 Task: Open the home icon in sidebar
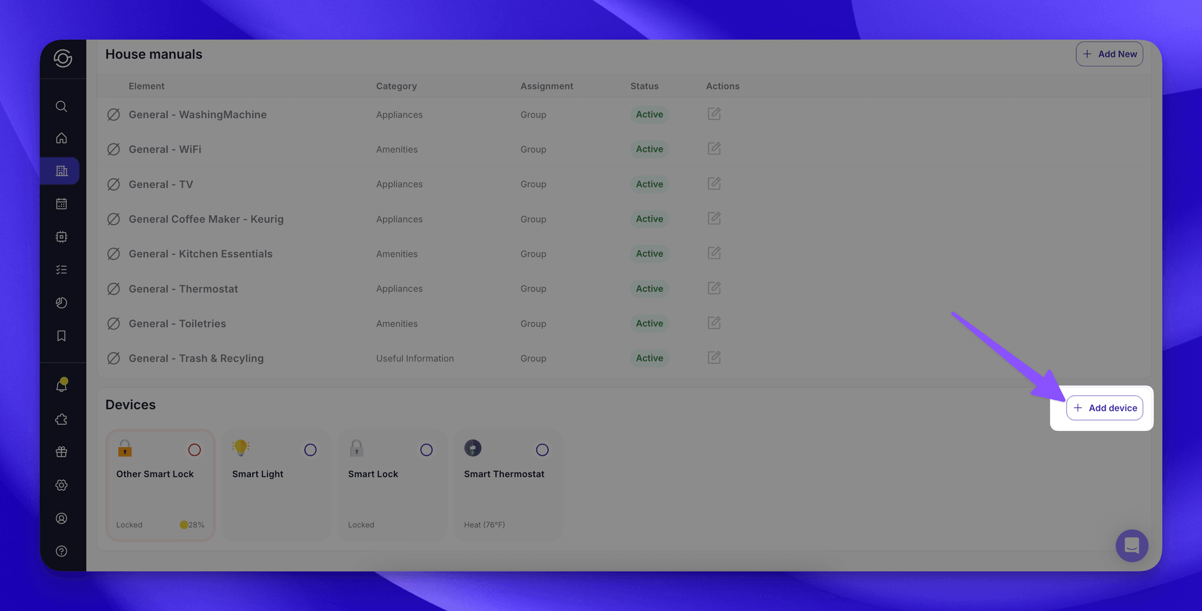[x=61, y=138]
